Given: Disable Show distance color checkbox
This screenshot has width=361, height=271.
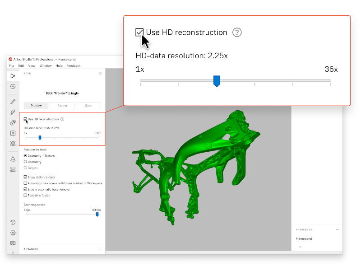Looking at the screenshot, I should [25, 178].
